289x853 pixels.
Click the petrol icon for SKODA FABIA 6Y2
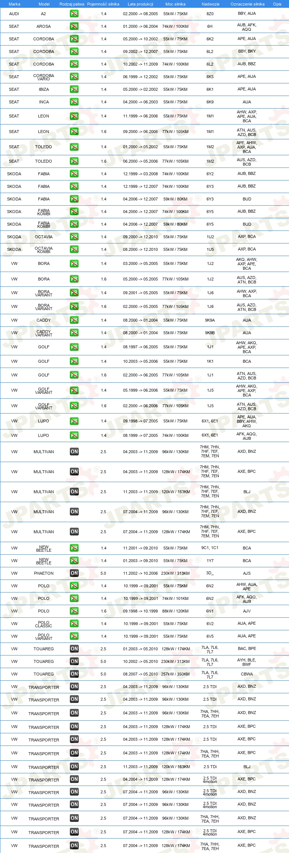point(74,174)
